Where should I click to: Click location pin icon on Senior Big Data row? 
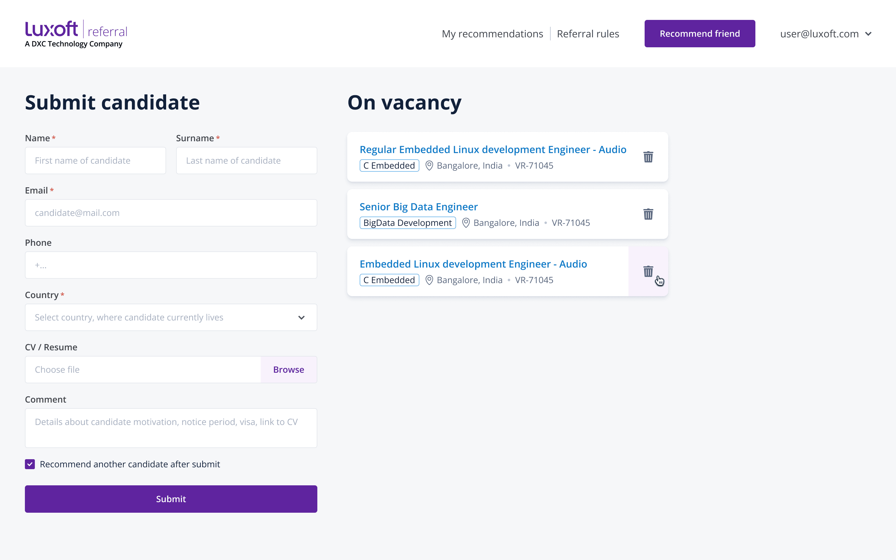[x=466, y=222]
